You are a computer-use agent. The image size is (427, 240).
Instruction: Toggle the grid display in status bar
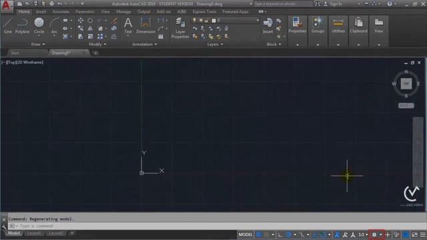[258, 235]
